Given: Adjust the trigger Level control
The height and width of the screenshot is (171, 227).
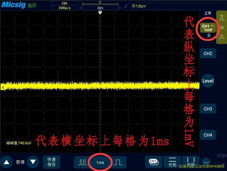Looking at the screenshot, I should pyautogui.click(x=208, y=81).
